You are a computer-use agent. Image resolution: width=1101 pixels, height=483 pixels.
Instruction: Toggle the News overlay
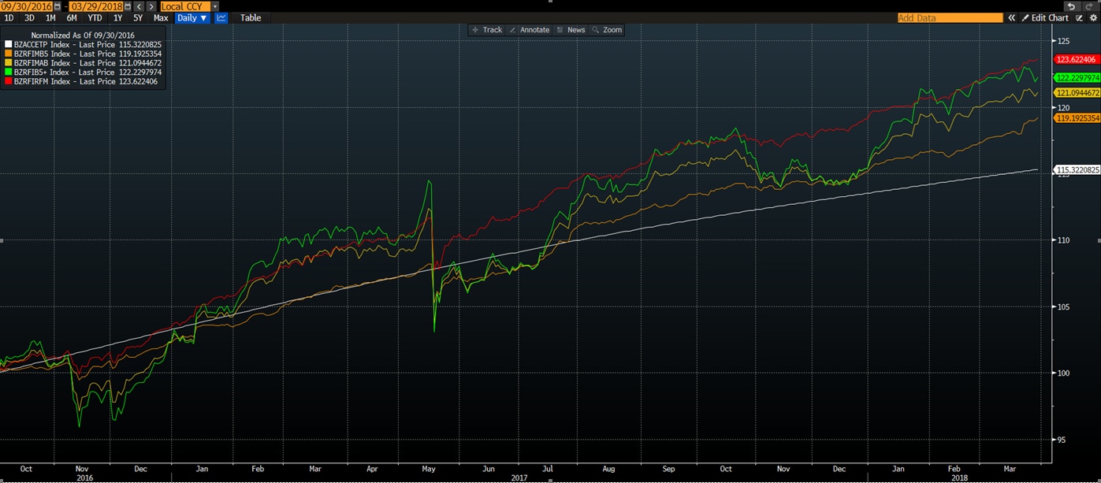coord(571,30)
